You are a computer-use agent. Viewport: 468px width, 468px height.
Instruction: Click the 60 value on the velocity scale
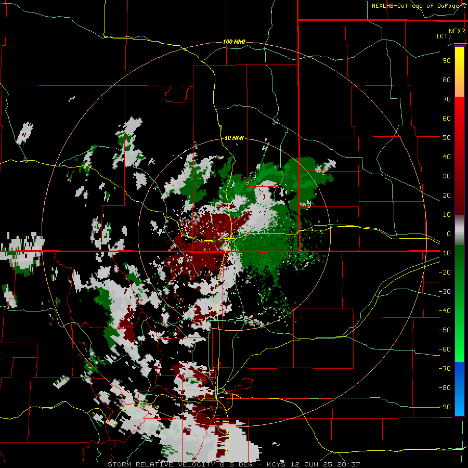coord(447,118)
